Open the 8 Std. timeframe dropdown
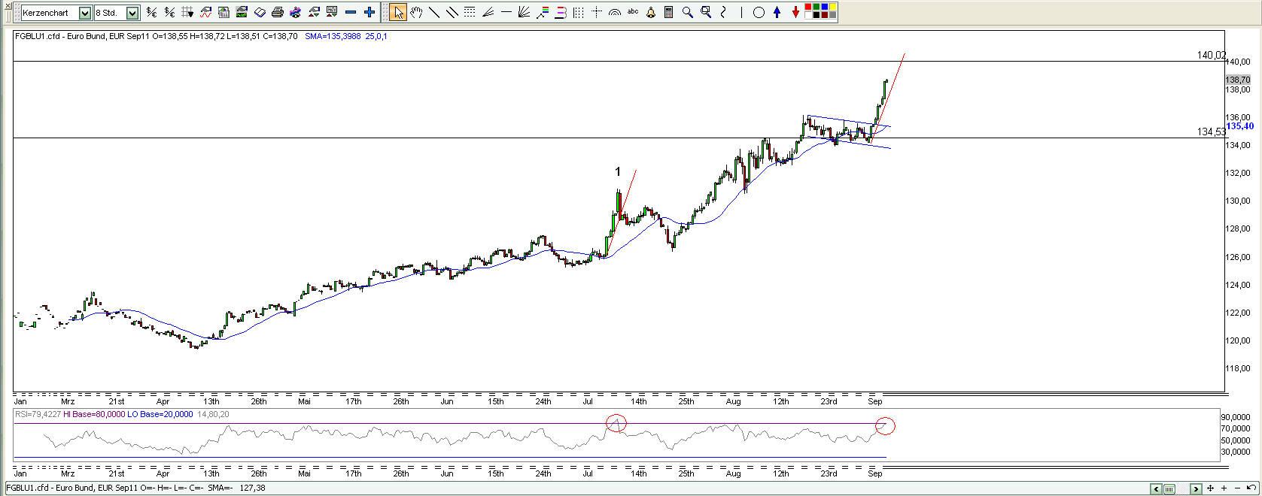The height and width of the screenshot is (496, 1262). [132, 13]
